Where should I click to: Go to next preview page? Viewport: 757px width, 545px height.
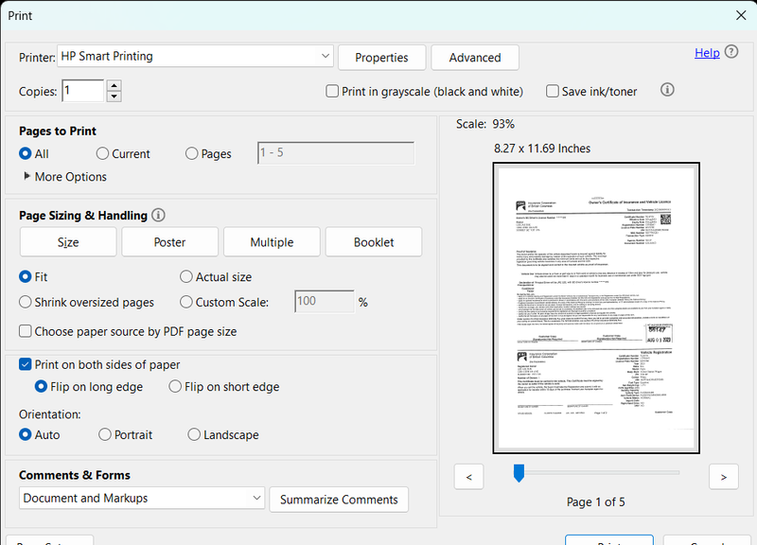(723, 477)
